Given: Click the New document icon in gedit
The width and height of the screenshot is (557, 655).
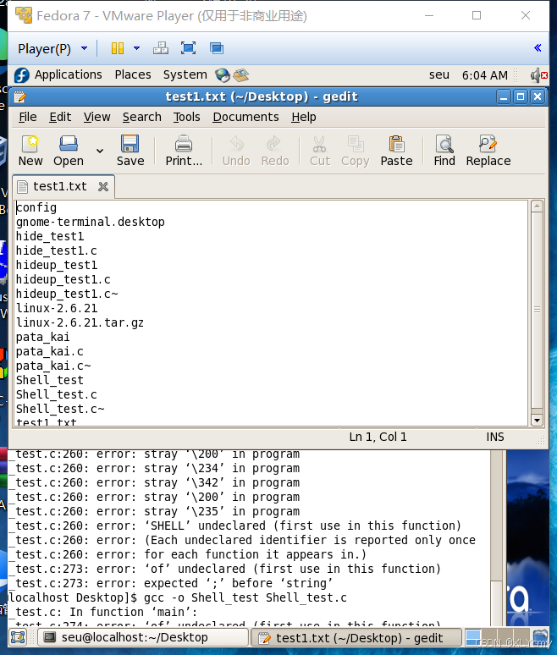Looking at the screenshot, I should pyautogui.click(x=30, y=151).
